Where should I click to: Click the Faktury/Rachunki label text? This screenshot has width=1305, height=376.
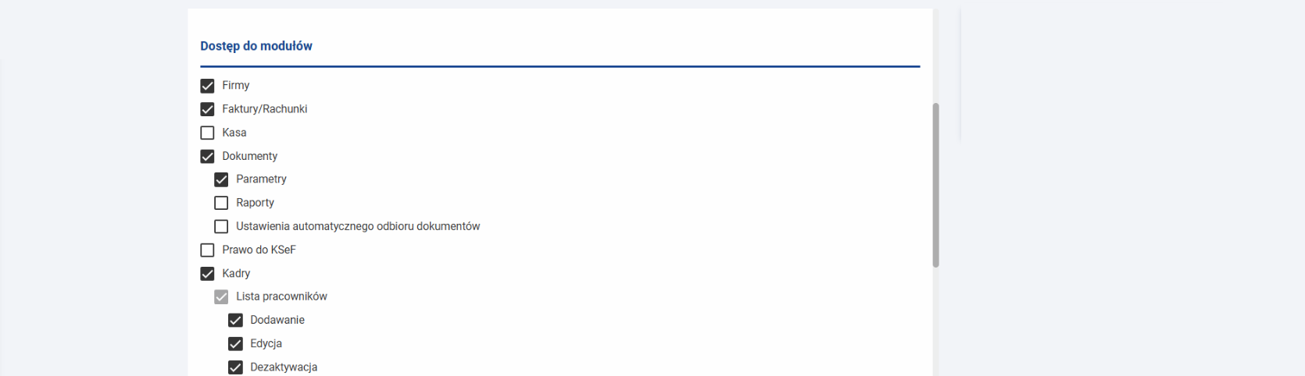(265, 109)
